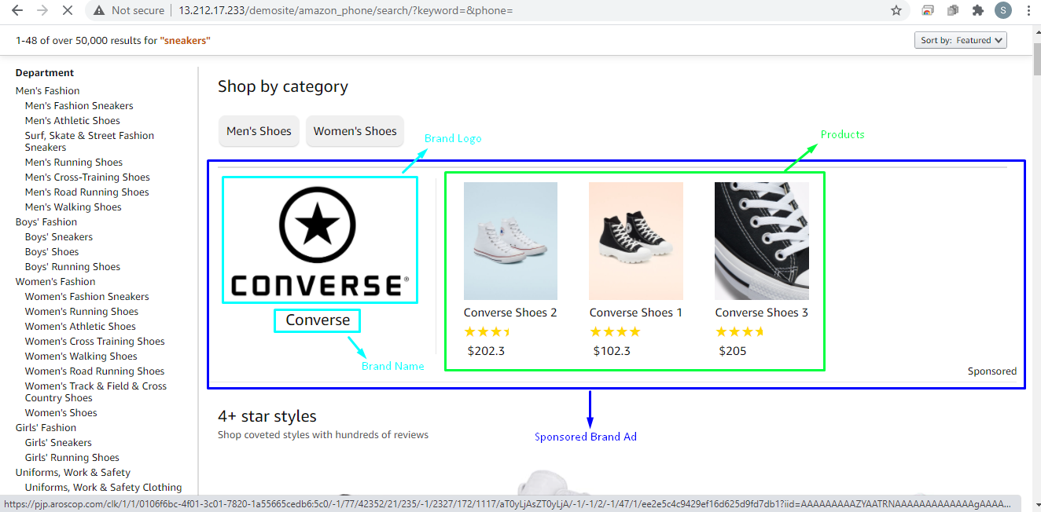Image resolution: width=1041 pixels, height=512 pixels.
Task: Open Boys' Sneakers
Action: 59,237
